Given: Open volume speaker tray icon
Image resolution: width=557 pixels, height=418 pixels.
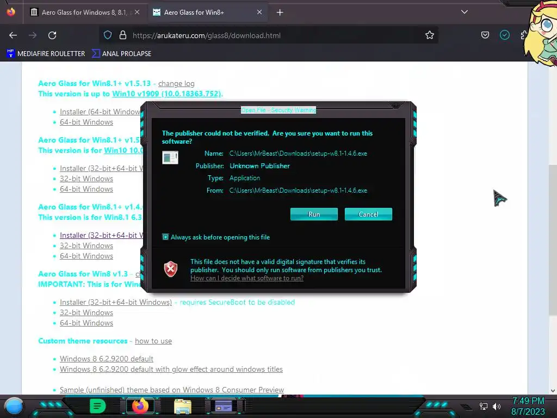Looking at the screenshot, I should click(496, 406).
